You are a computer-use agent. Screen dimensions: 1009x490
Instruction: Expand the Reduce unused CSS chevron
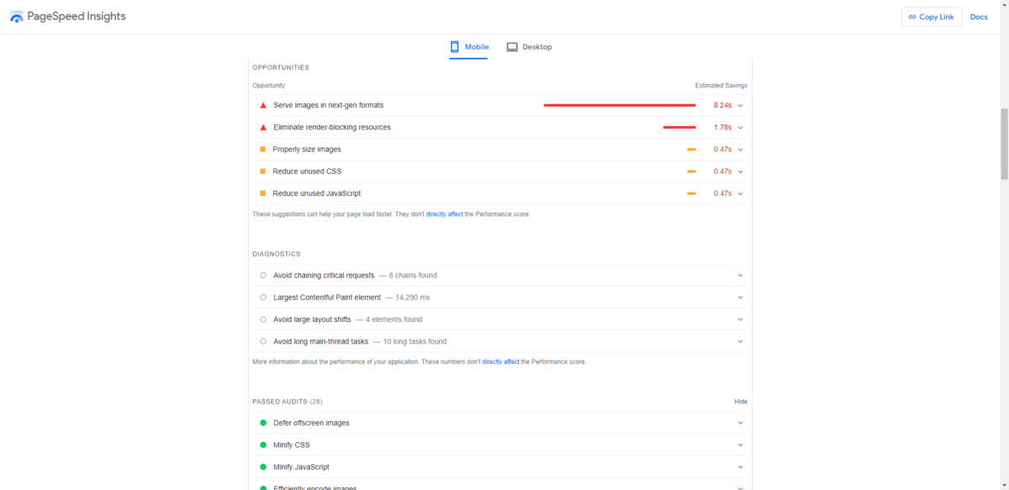coord(741,171)
